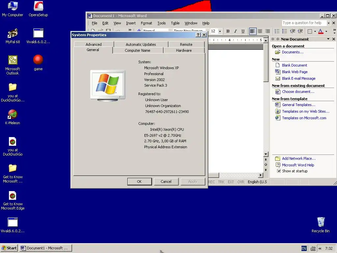The height and width of the screenshot is (253, 337).
Task: Click the Add Network Place link
Action: coord(299,158)
